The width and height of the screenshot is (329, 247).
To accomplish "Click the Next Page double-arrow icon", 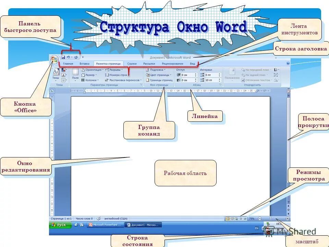I will [289, 213].
